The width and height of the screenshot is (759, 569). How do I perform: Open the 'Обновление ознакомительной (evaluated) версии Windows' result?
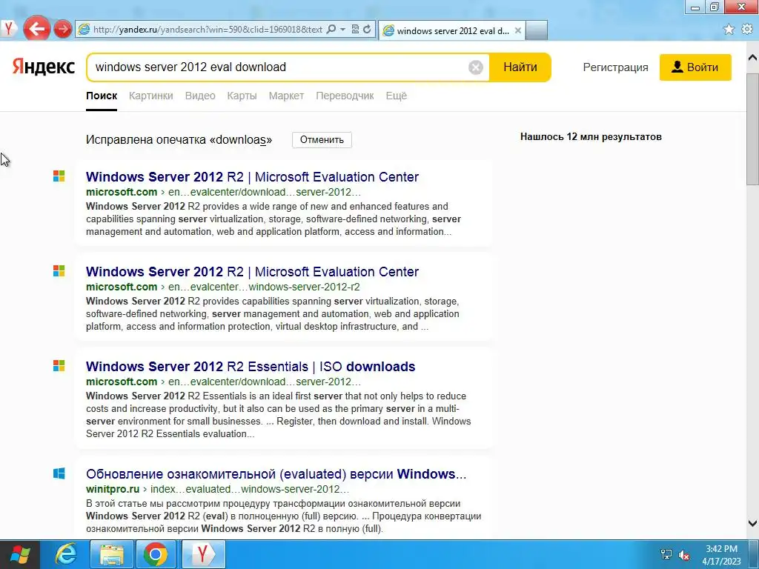(276, 474)
